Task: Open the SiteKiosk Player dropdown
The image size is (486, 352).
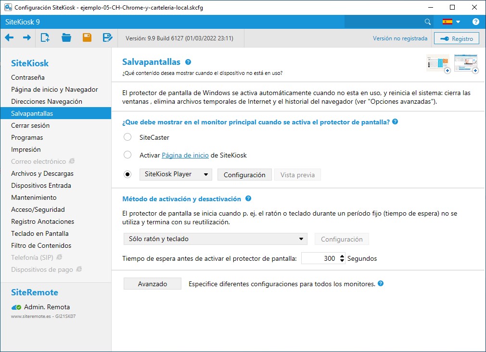Action: tap(176, 174)
